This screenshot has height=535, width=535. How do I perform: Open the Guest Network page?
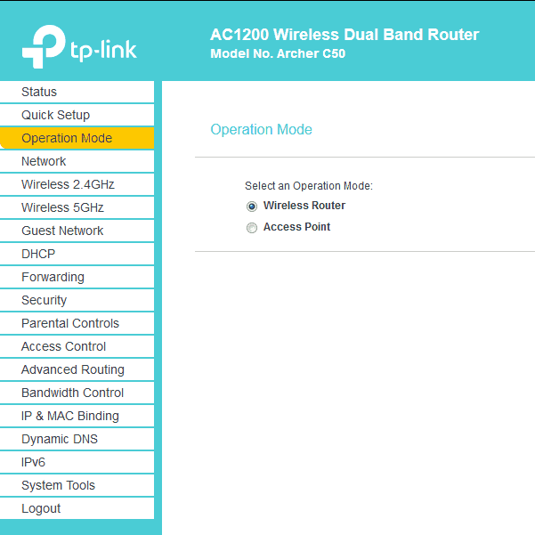coord(77,231)
